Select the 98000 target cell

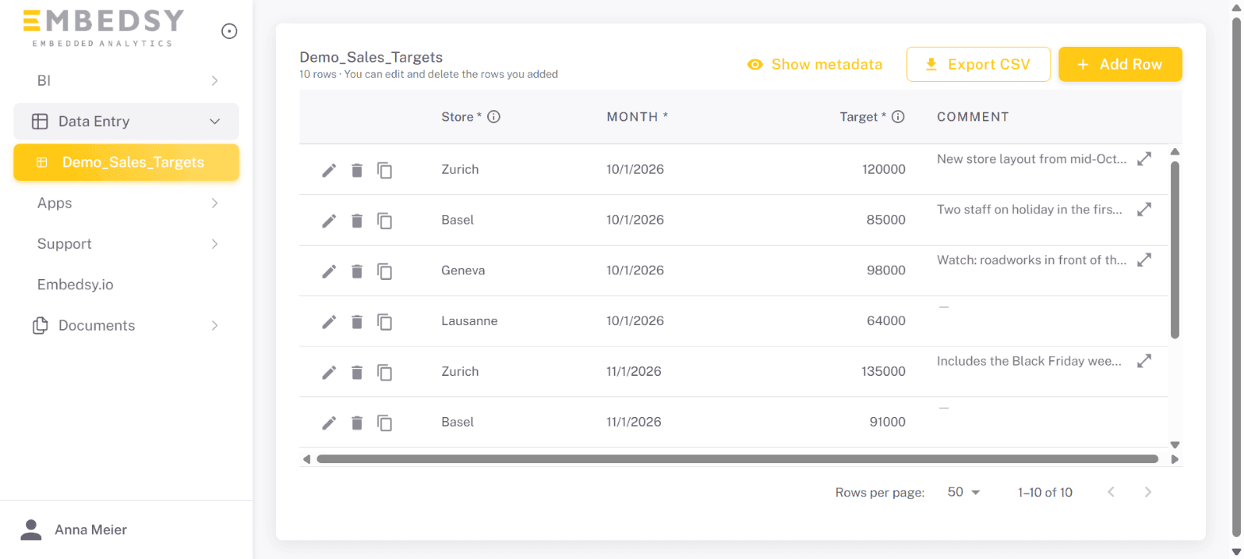click(x=886, y=270)
